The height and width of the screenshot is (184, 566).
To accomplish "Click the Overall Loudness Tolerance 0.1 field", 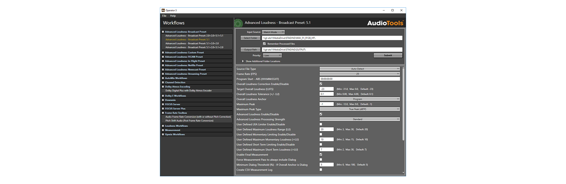I will click(327, 94).
